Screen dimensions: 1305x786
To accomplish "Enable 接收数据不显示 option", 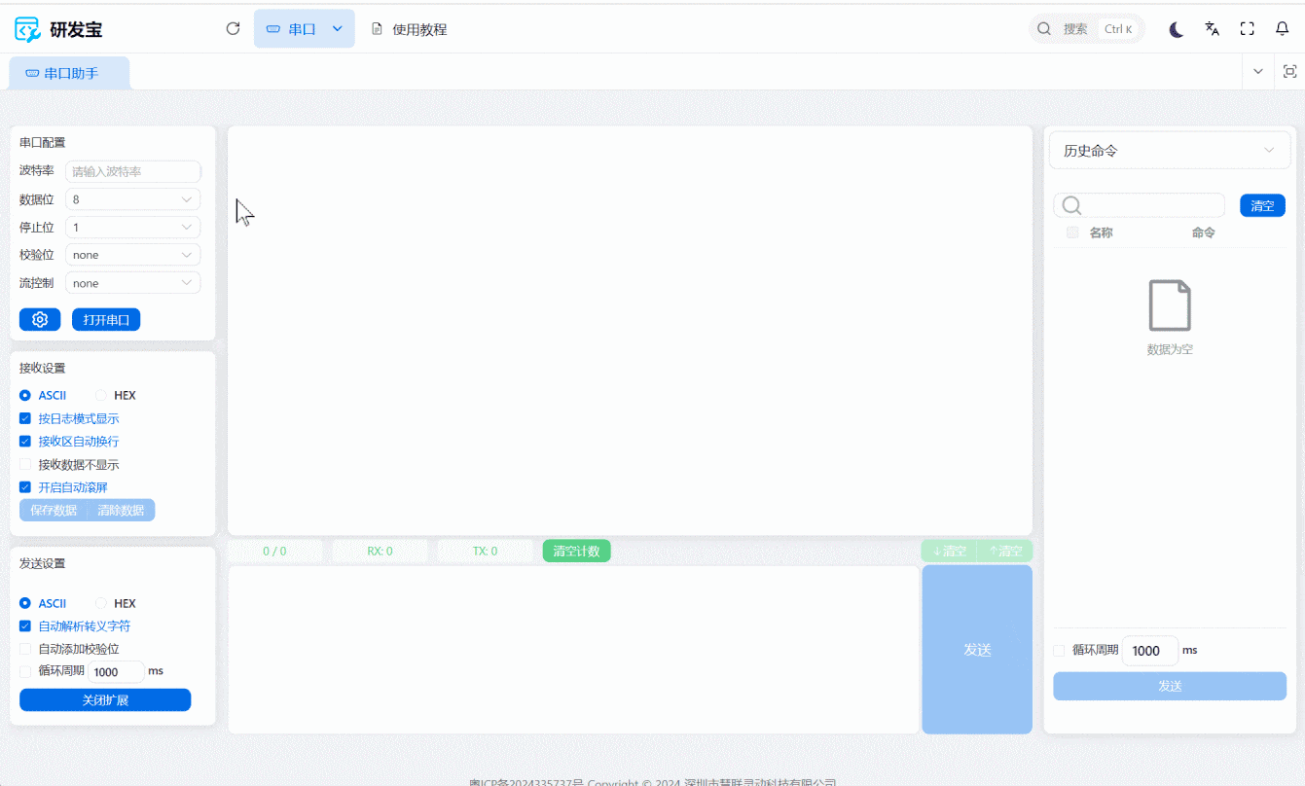I will pyautogui.click(x=24, y=464).
